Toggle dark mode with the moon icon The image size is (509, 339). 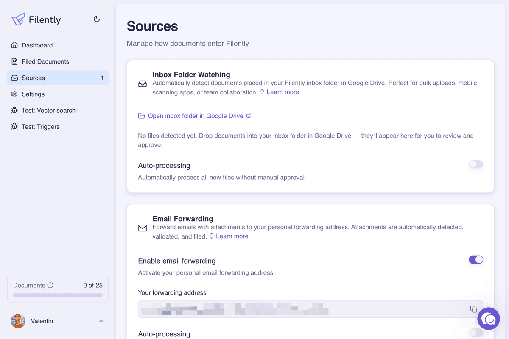[97, 19]
